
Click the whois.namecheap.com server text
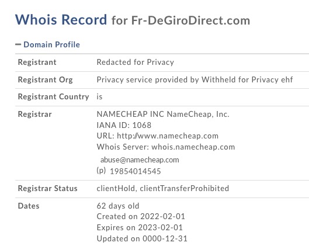(x=193, y=147)
